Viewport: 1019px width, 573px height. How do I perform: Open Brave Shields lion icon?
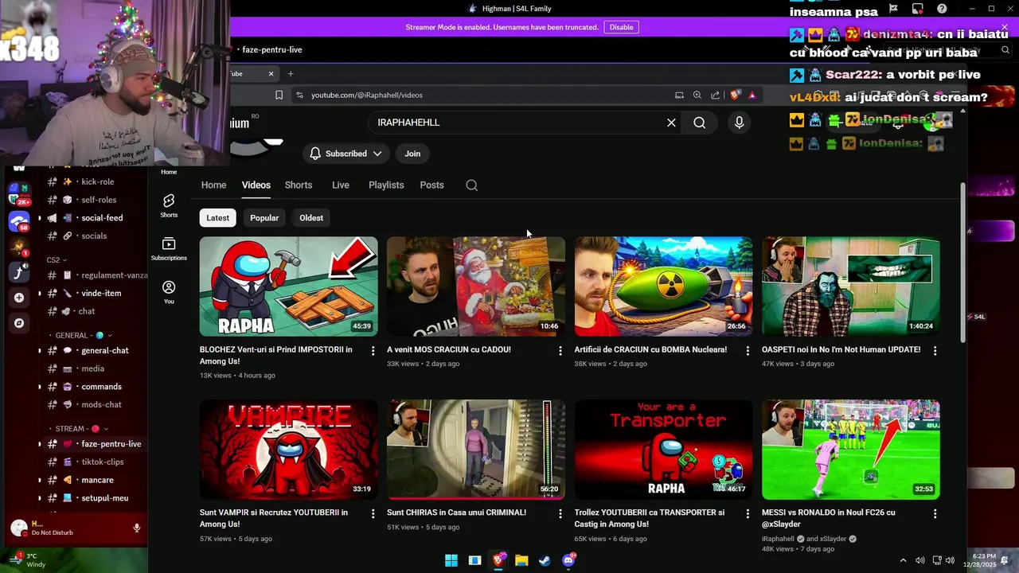point(735,95)
